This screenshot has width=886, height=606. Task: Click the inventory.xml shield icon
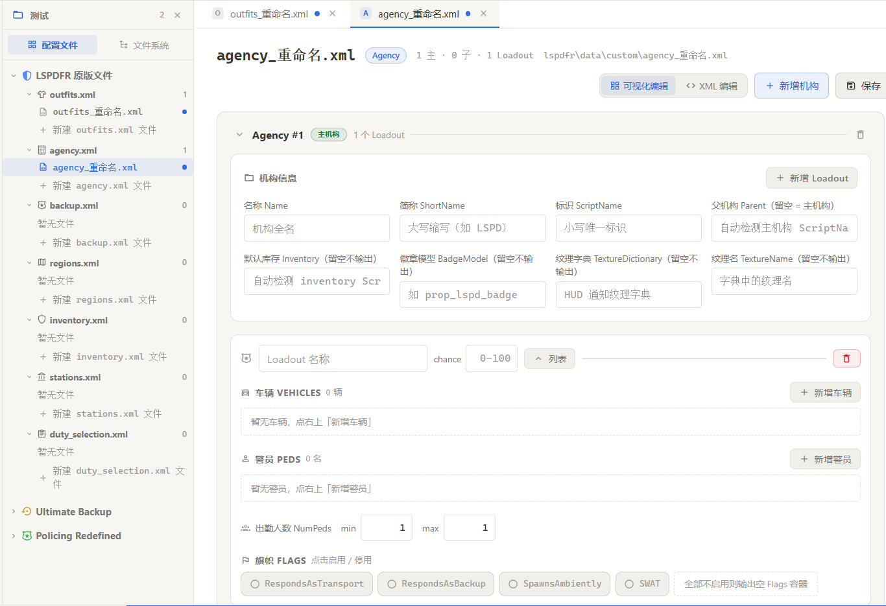[x=42, y=320]
